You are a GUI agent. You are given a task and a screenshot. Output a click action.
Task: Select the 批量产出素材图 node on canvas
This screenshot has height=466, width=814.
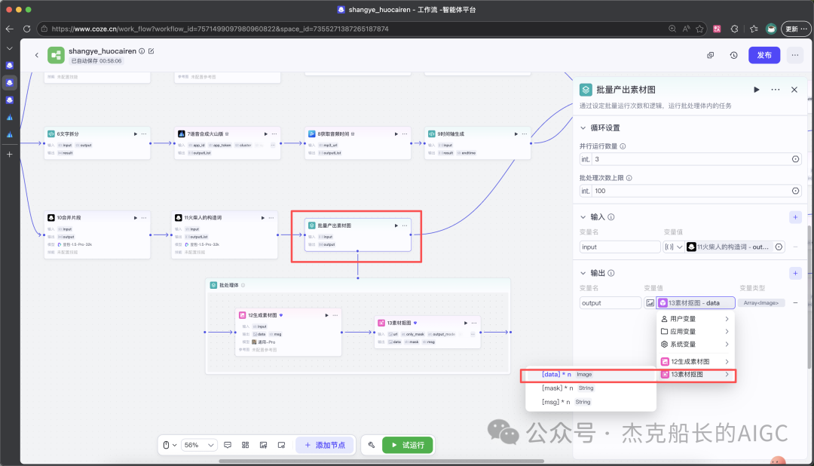point(358,235)
